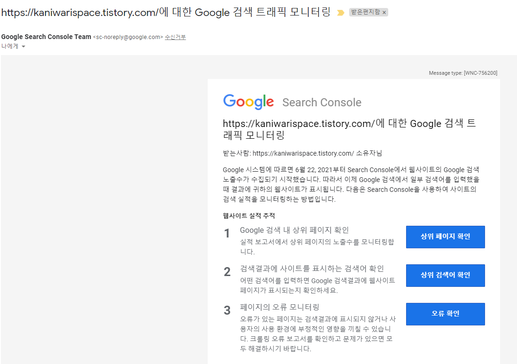Click the 웹사이트 실적 추적 heading

click(x=249, y=215)
